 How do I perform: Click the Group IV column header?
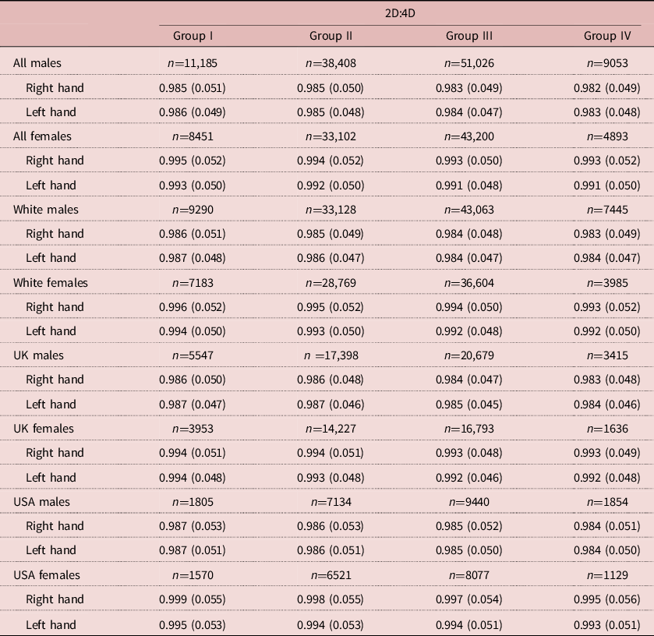606,37
